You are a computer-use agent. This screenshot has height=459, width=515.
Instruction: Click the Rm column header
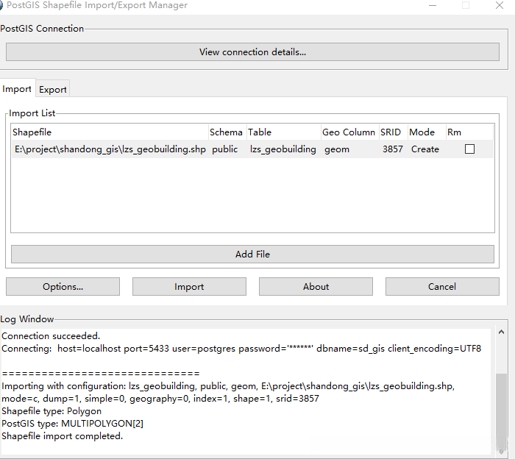pos(469,132)
